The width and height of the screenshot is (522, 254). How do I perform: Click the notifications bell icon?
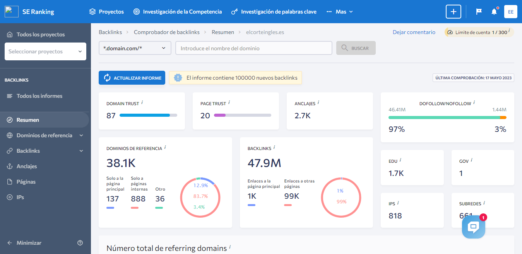tap(494, 12)
